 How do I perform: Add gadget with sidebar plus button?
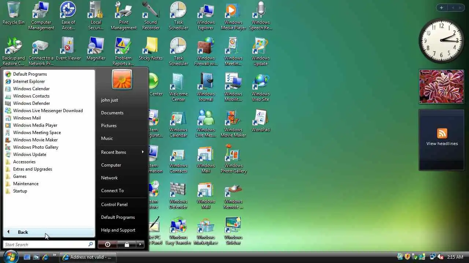pyautogui.click(x=441, y=8)
